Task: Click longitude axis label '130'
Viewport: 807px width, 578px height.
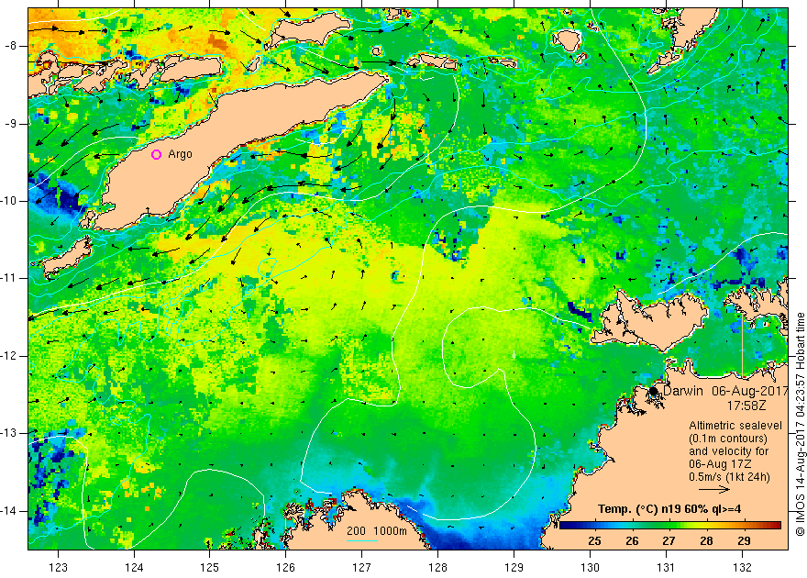Action: pyautogui.click(x=590, y=568)
